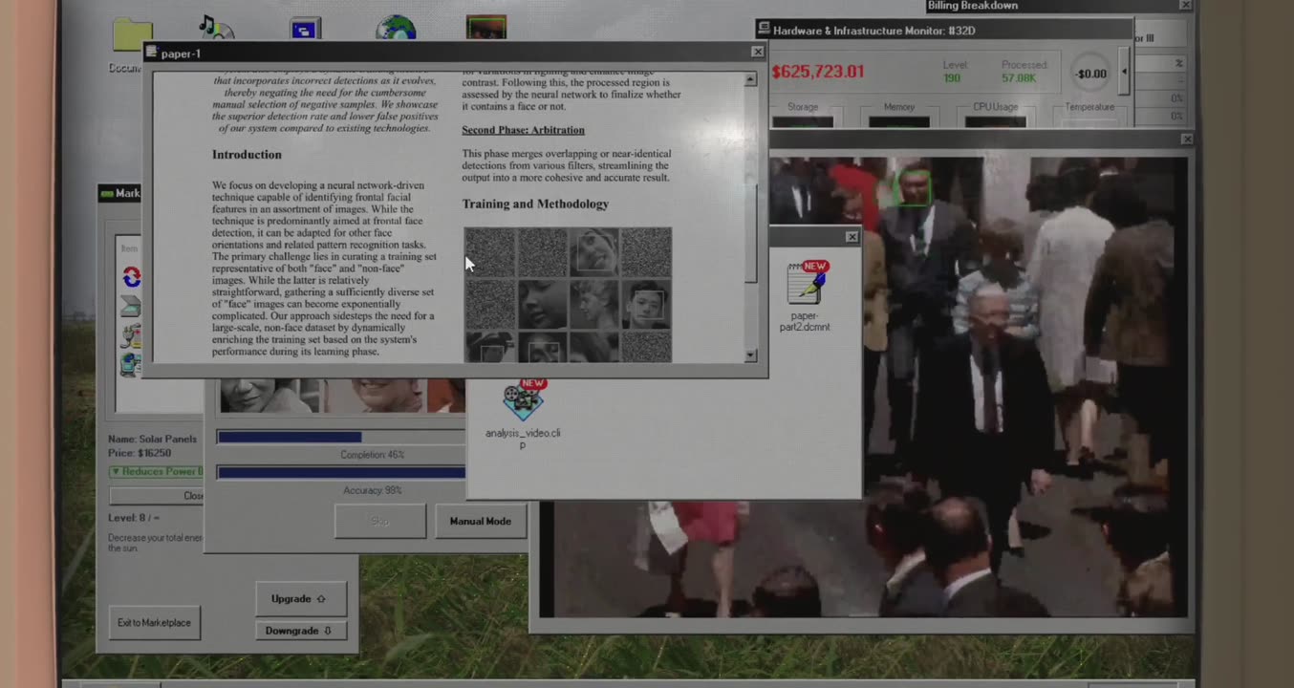Open the analysis_video.clip file icon

click(523, 401)
